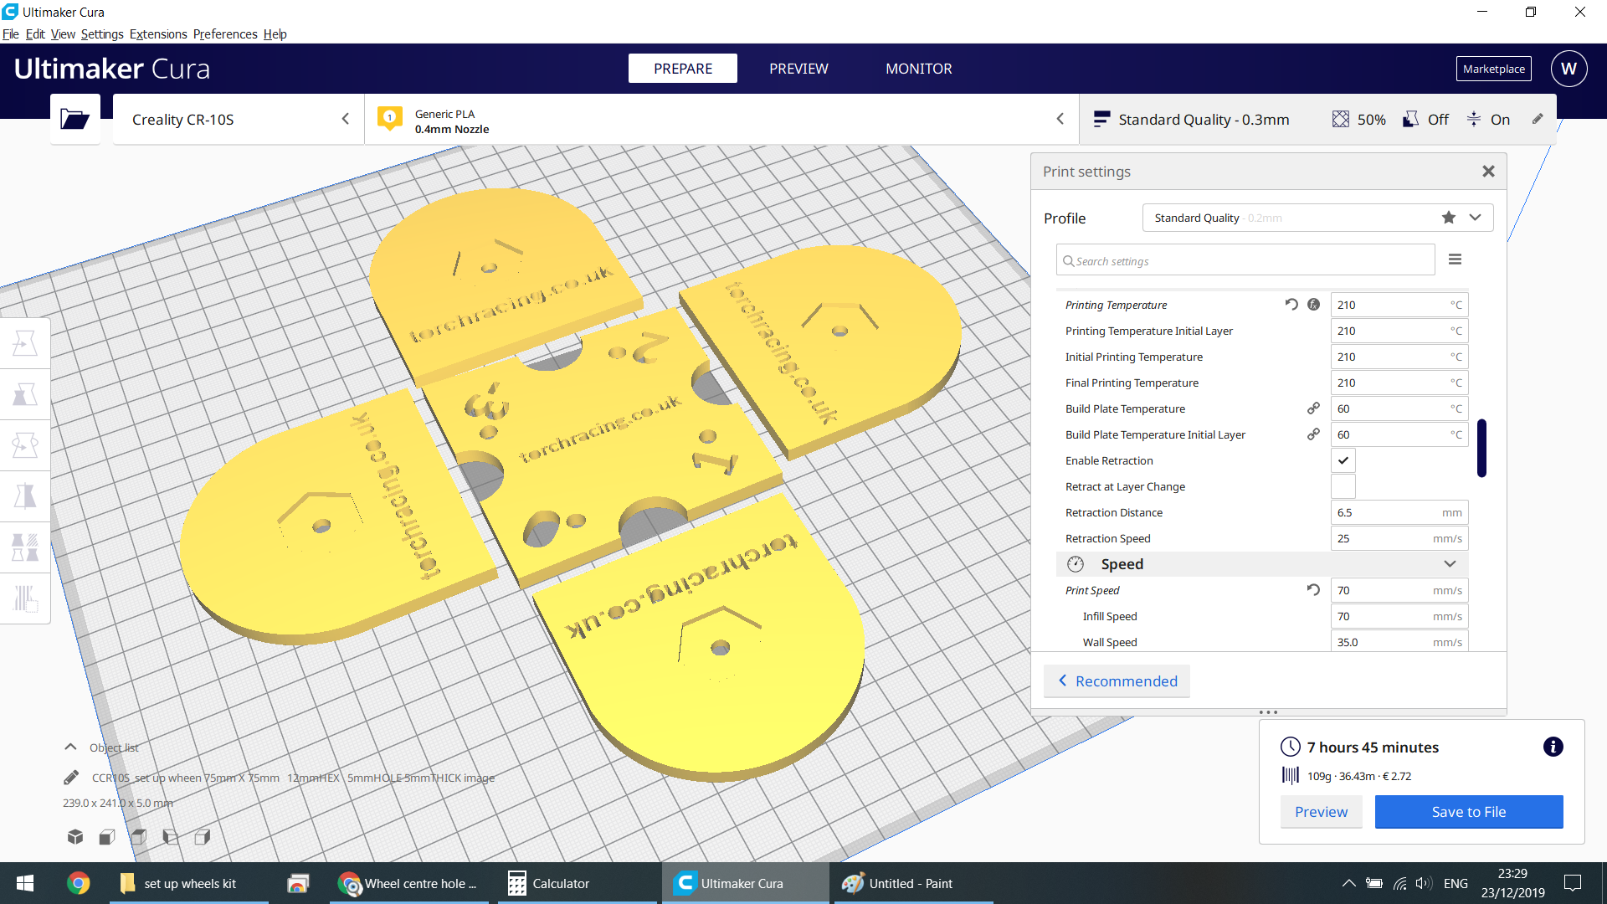Open Windows Start menu

[25, 883]
